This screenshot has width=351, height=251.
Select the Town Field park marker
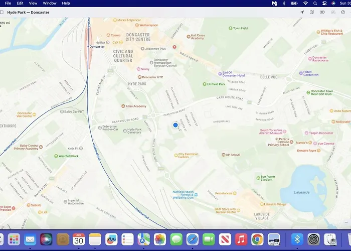(x=230, y=28)
